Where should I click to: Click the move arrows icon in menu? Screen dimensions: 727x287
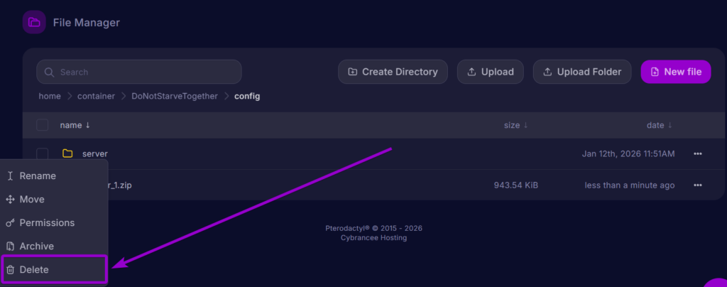point(10,200)
